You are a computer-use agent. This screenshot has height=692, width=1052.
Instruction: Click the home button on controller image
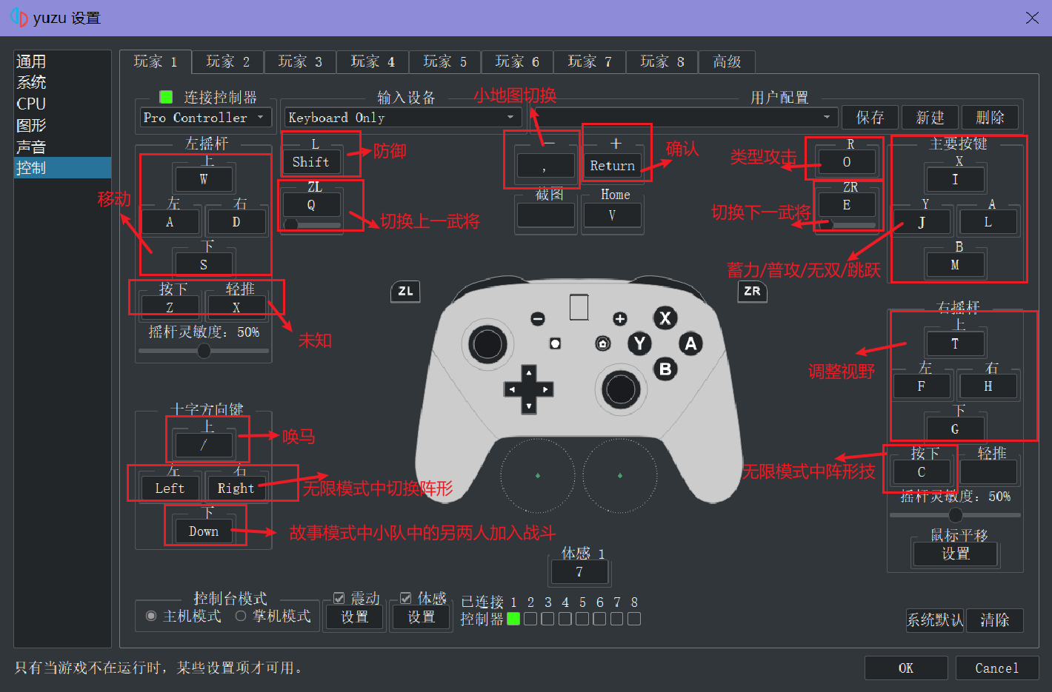point(603,343)
